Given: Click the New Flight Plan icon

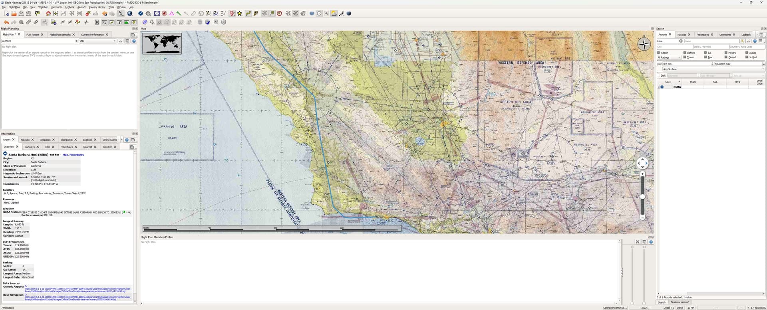Looking at the screenshot, I should point(7,14).
